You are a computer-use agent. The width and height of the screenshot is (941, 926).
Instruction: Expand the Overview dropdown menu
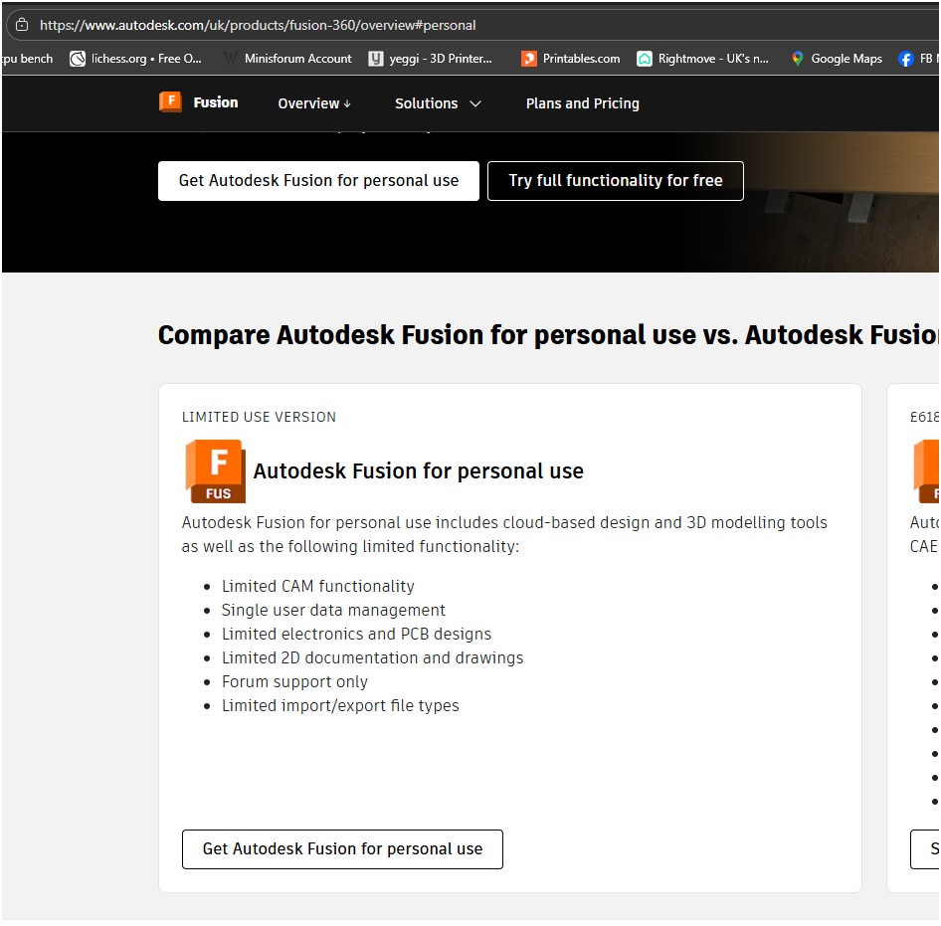[314, 103]
